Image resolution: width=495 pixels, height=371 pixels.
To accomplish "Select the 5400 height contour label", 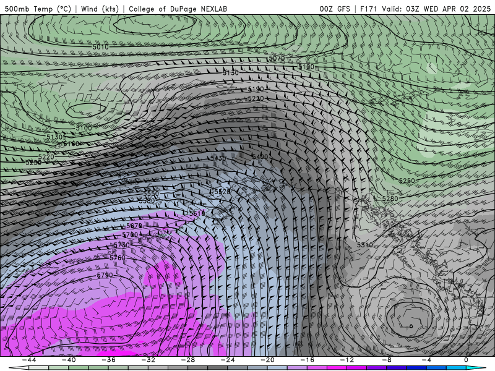I will (x=260, y=157).
